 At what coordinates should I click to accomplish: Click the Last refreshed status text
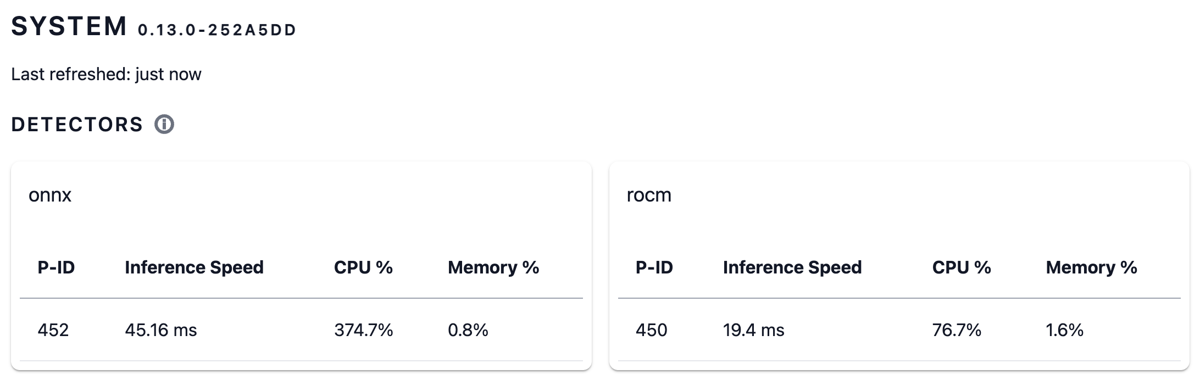click(106, 74)
